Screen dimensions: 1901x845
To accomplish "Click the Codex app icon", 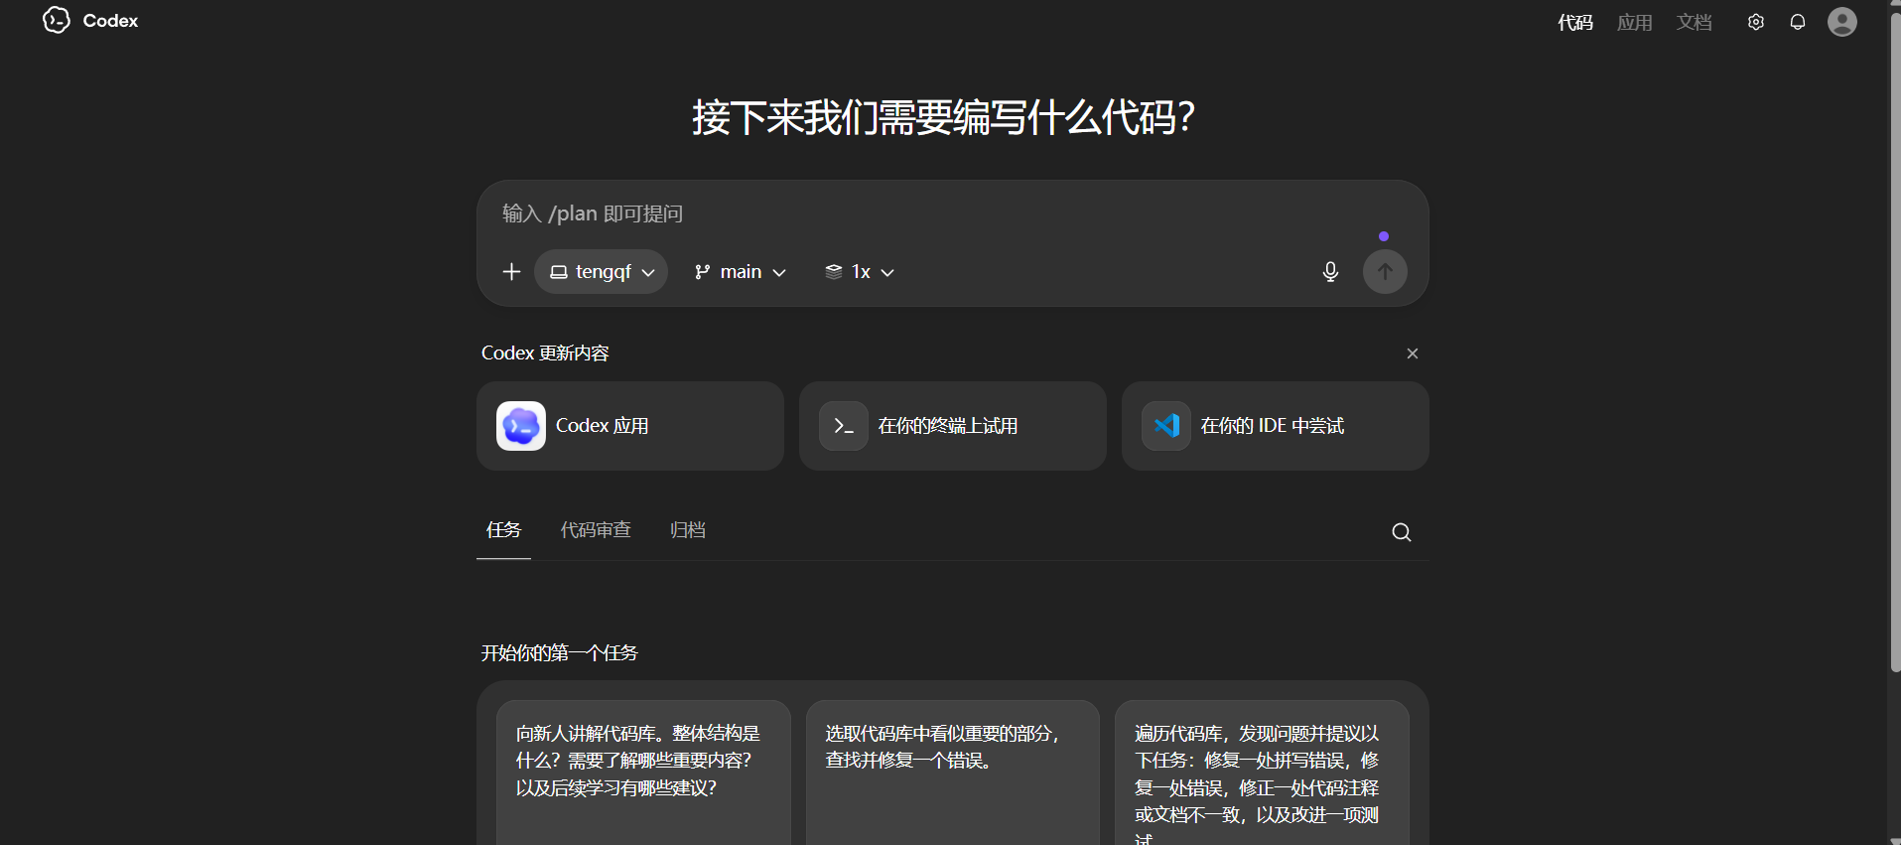I will click(521, 426).
